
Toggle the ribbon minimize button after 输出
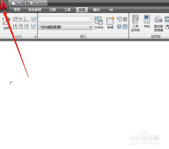coord(111,10)
